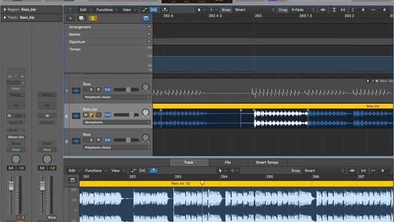The image size is (394, 222).
Task: Switch to the Smart Tempo tab
Action: (267, 163)
